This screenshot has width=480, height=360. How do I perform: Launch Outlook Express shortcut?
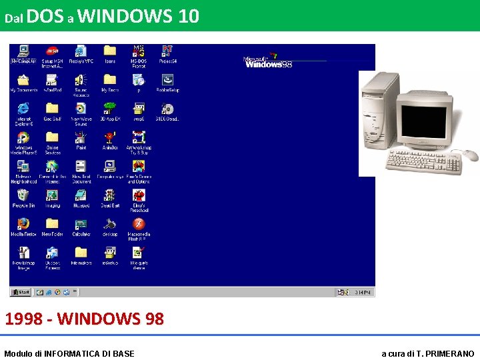(x=53, y=259)
